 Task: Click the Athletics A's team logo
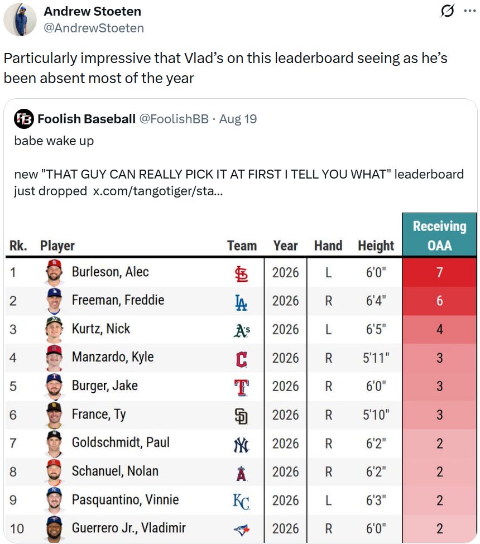tap(242, 330)
